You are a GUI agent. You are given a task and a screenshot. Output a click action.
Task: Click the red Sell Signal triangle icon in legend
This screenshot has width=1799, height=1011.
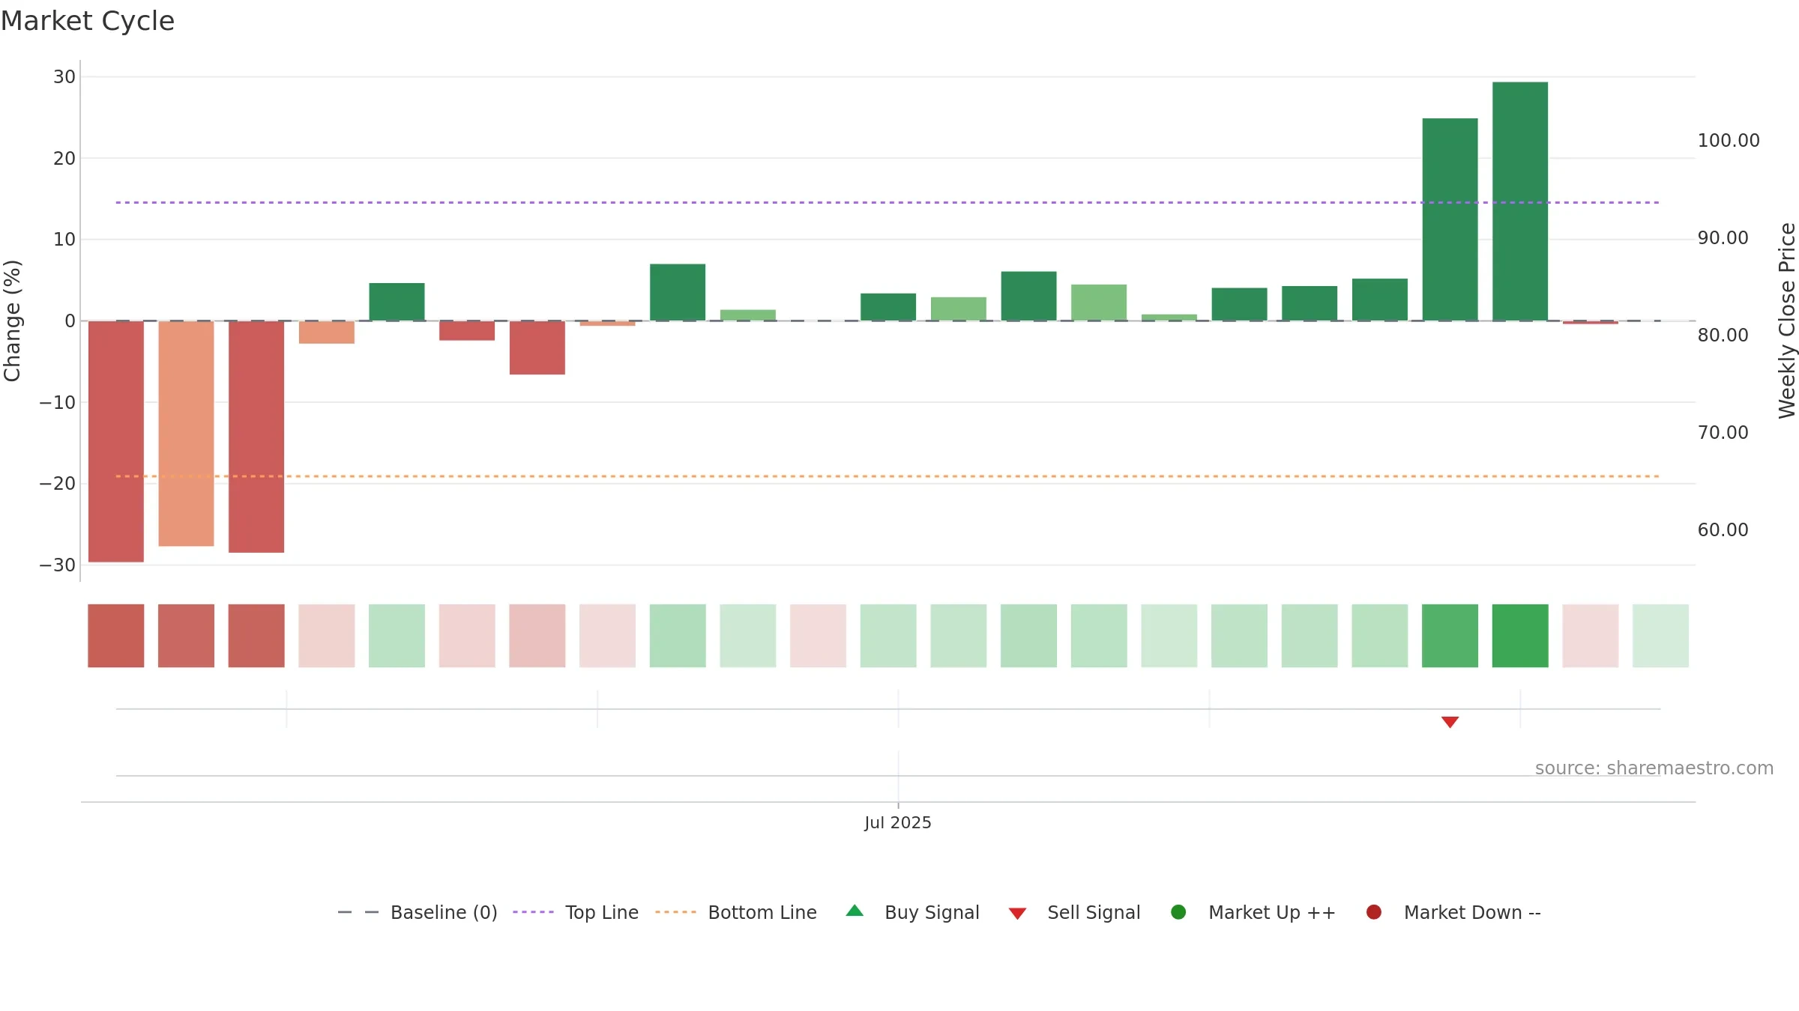point(1017,914)
